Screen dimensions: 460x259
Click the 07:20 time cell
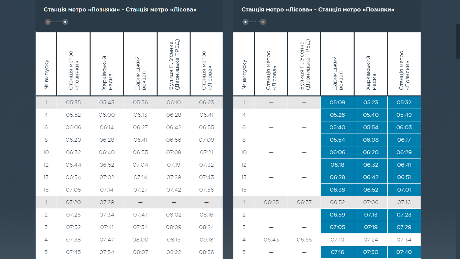point(73,202)
